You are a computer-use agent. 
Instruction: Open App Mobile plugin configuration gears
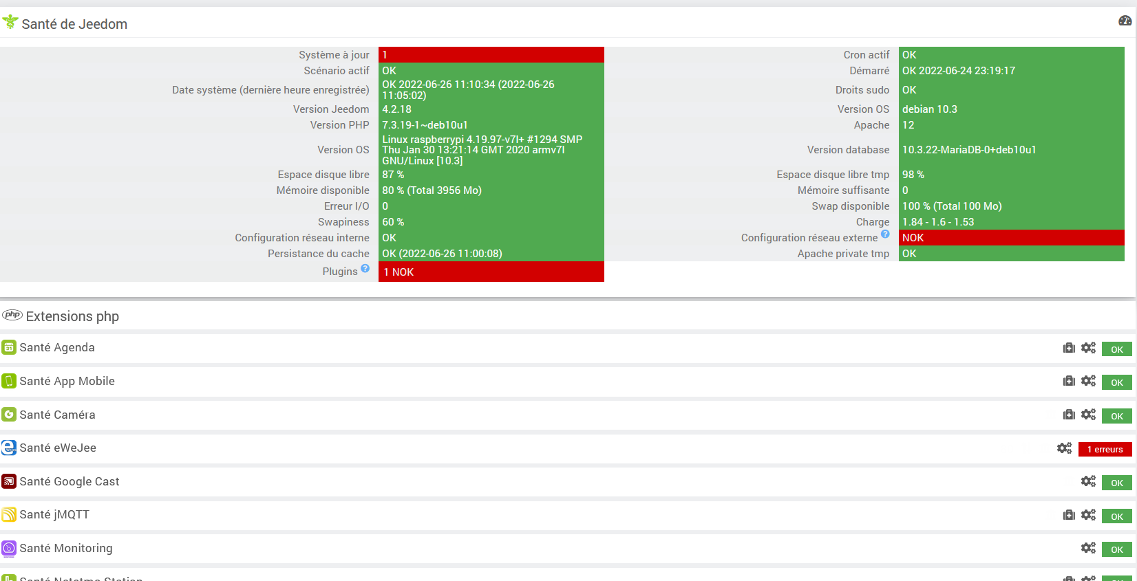[1088, 381]
